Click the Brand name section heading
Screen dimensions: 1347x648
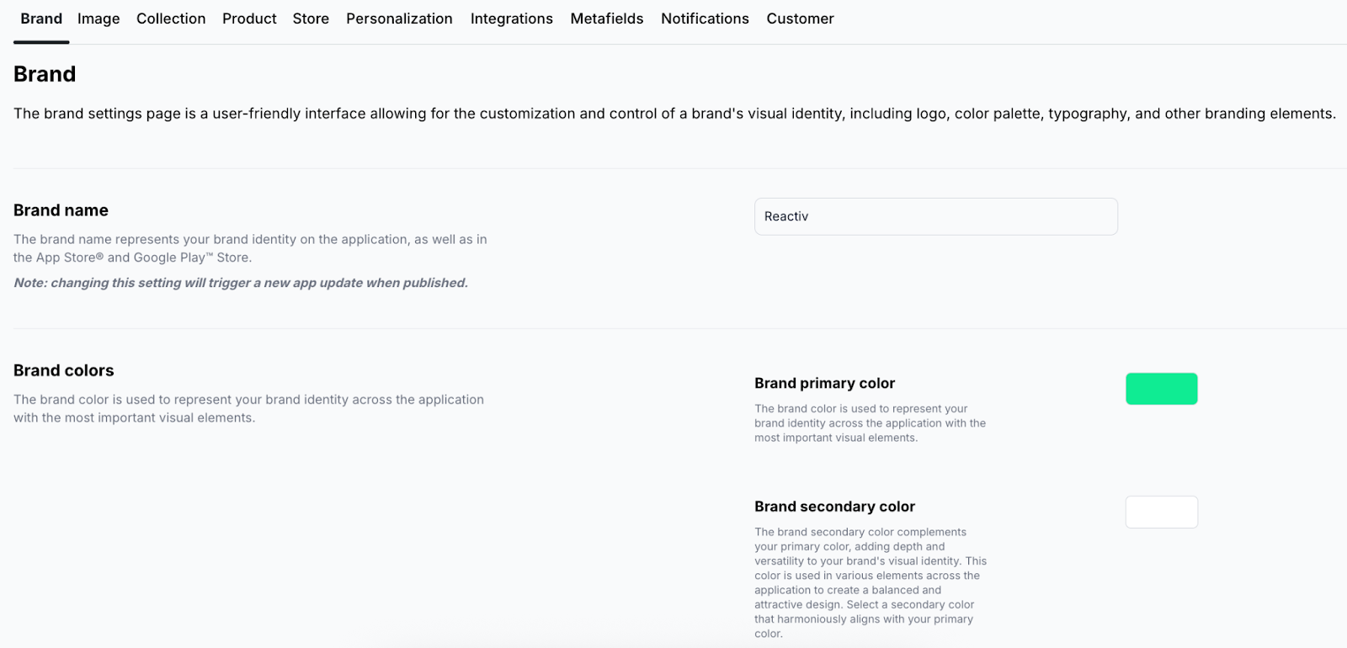coord(61,210)
